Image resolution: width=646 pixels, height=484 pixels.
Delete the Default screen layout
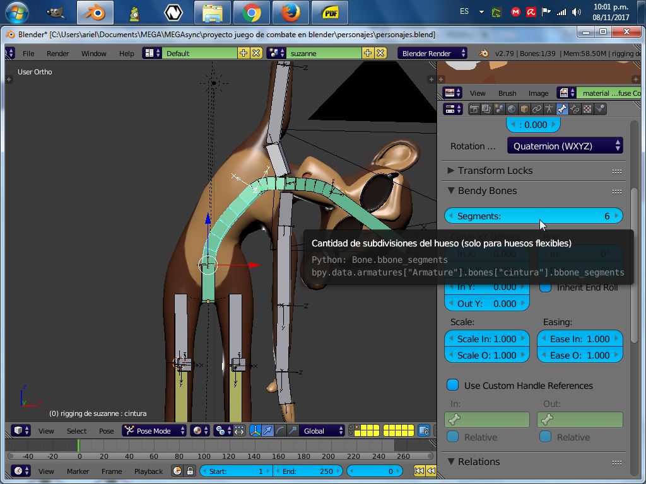pyautogui.click(x=256, y=53)
